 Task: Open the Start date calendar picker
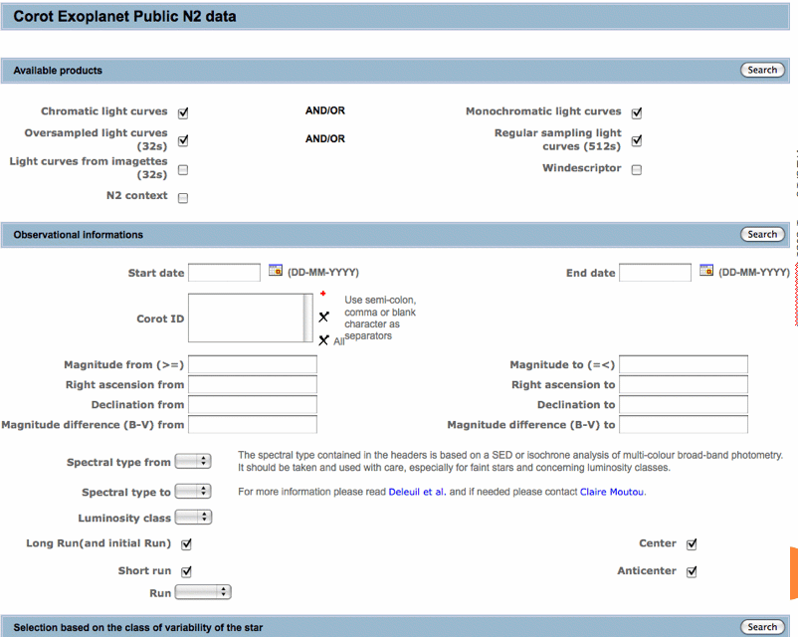276,271
